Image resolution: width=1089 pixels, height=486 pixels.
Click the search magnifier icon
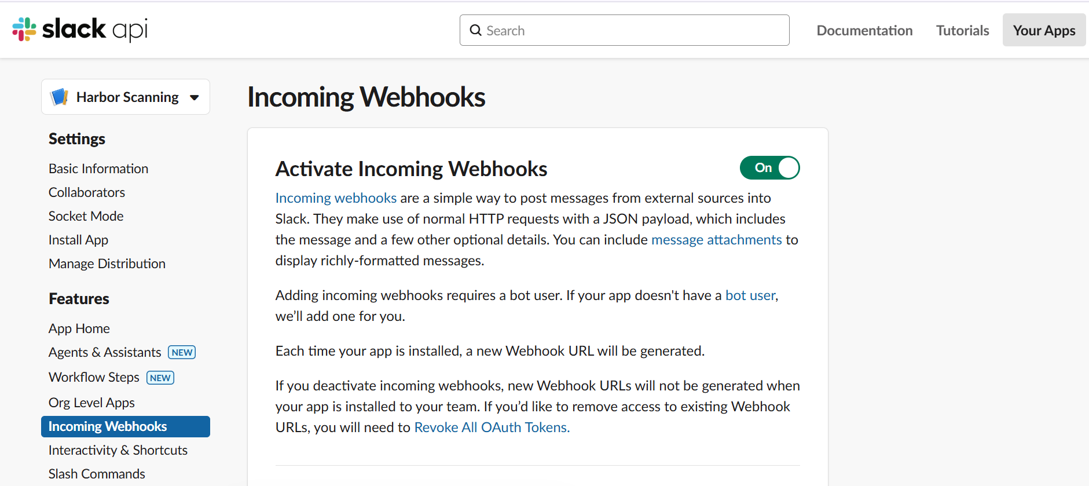point(475,30)
